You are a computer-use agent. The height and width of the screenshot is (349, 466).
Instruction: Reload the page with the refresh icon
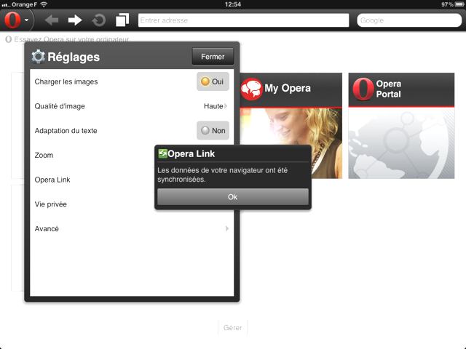[x=98, y=20]
